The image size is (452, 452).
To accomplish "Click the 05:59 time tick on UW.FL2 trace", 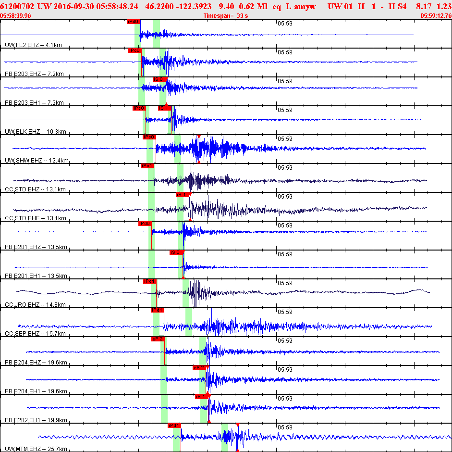I will pos(285,24).
